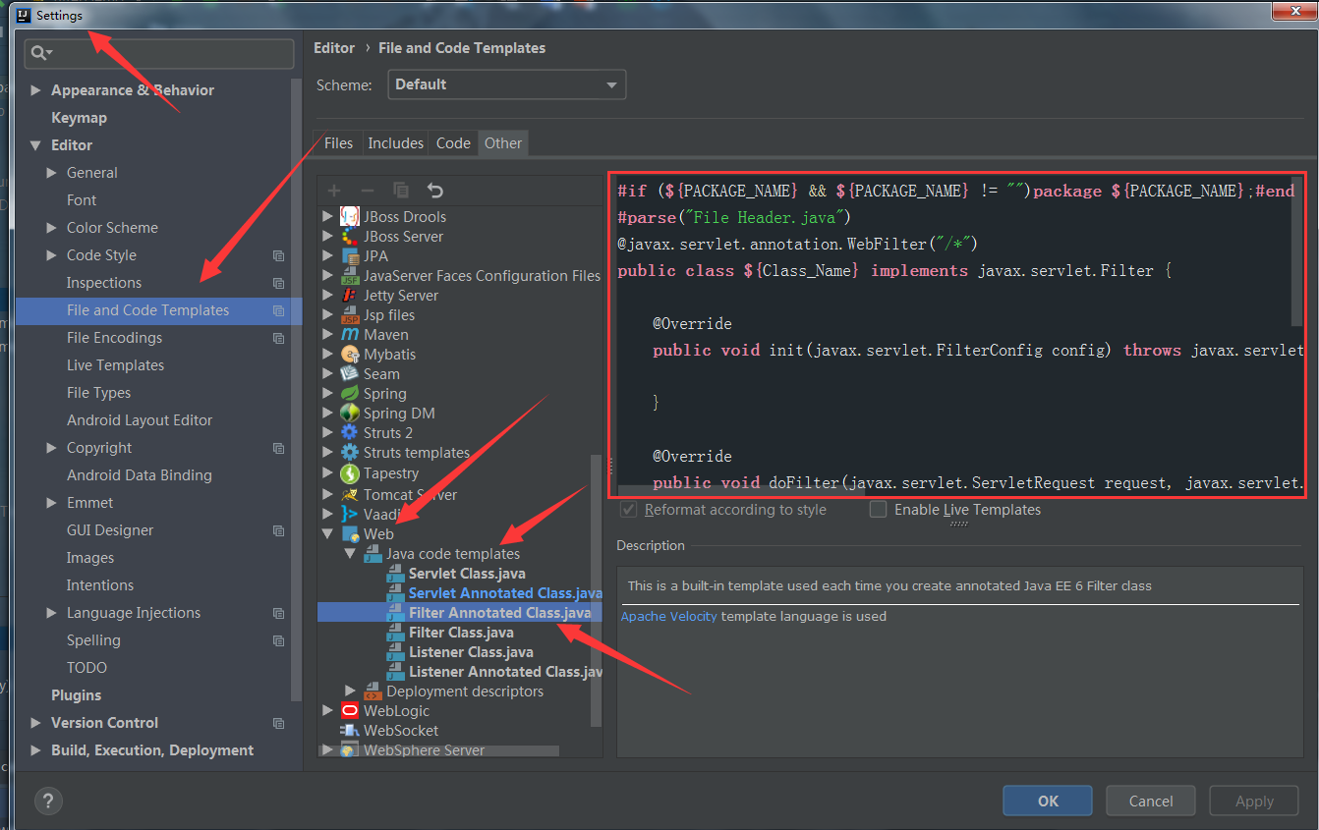Click the JBoss Drools icon
This screenshot has height=830, width=1319.
pyautogui.click(x=349, y=216)
